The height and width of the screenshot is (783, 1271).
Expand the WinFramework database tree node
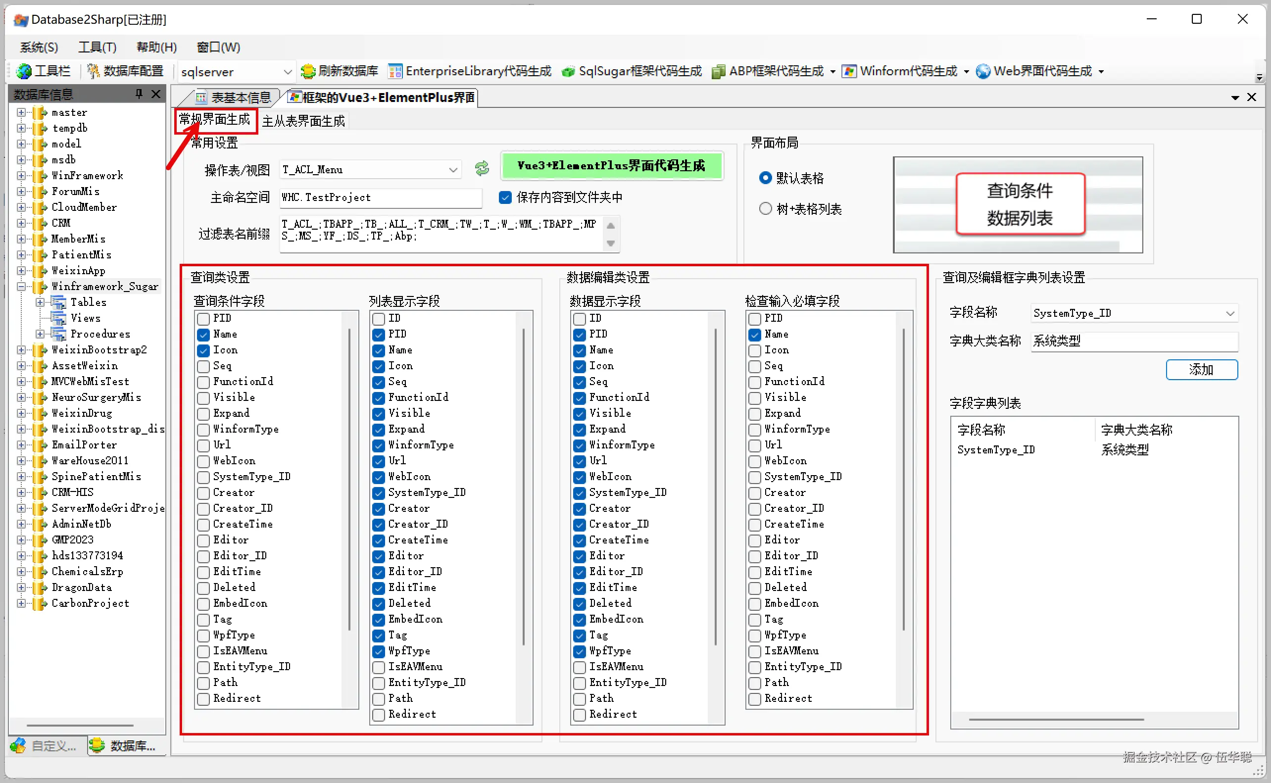(21, 176)
